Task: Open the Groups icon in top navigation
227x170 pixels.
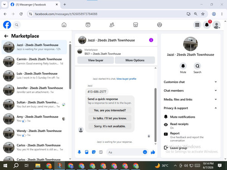Action: [x=159, y=25]
